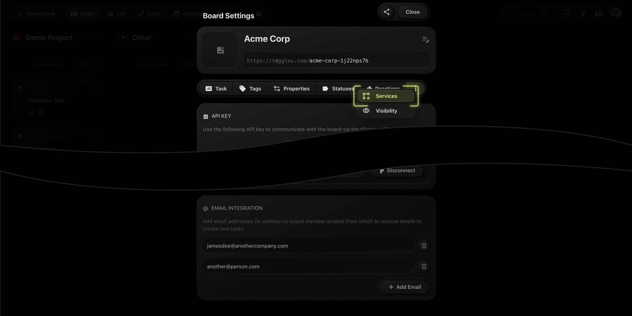
Task: Select Services from the overflow menu
Action: coord(386,96)
